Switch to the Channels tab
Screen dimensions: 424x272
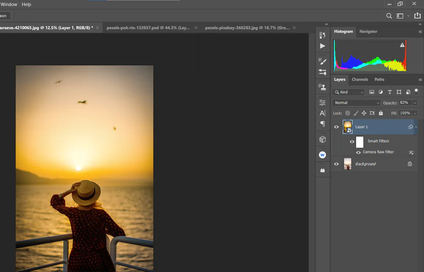click(x=360, y=80)
